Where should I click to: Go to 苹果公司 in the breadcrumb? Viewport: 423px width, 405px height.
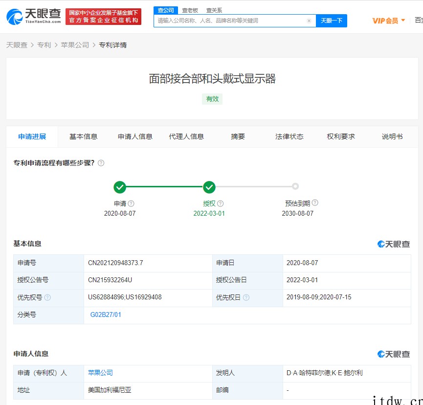(75, 45)
